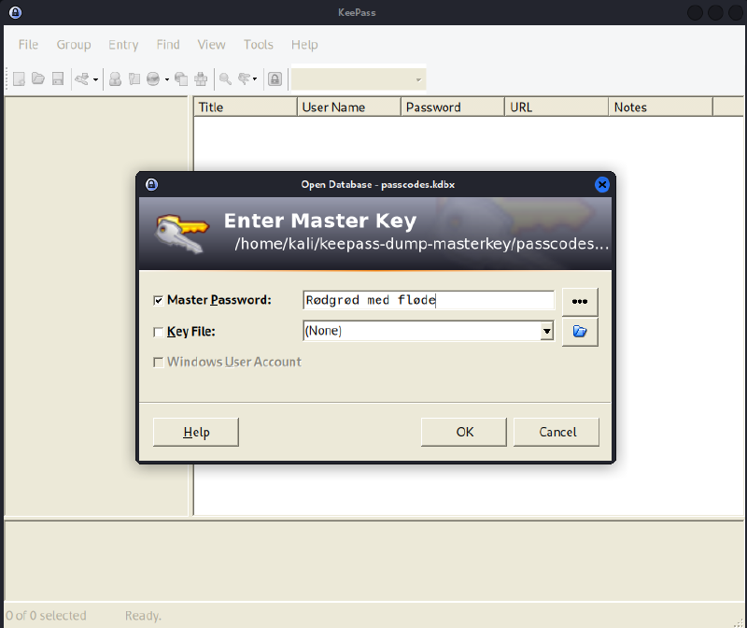Toggle password visibility with the dots button
Screen dimensions: 747x628
579,301
